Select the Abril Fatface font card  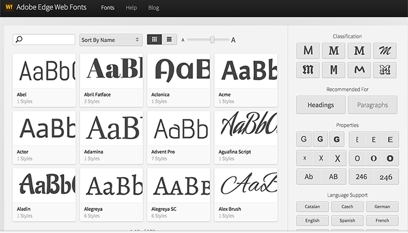coord(111,80)
